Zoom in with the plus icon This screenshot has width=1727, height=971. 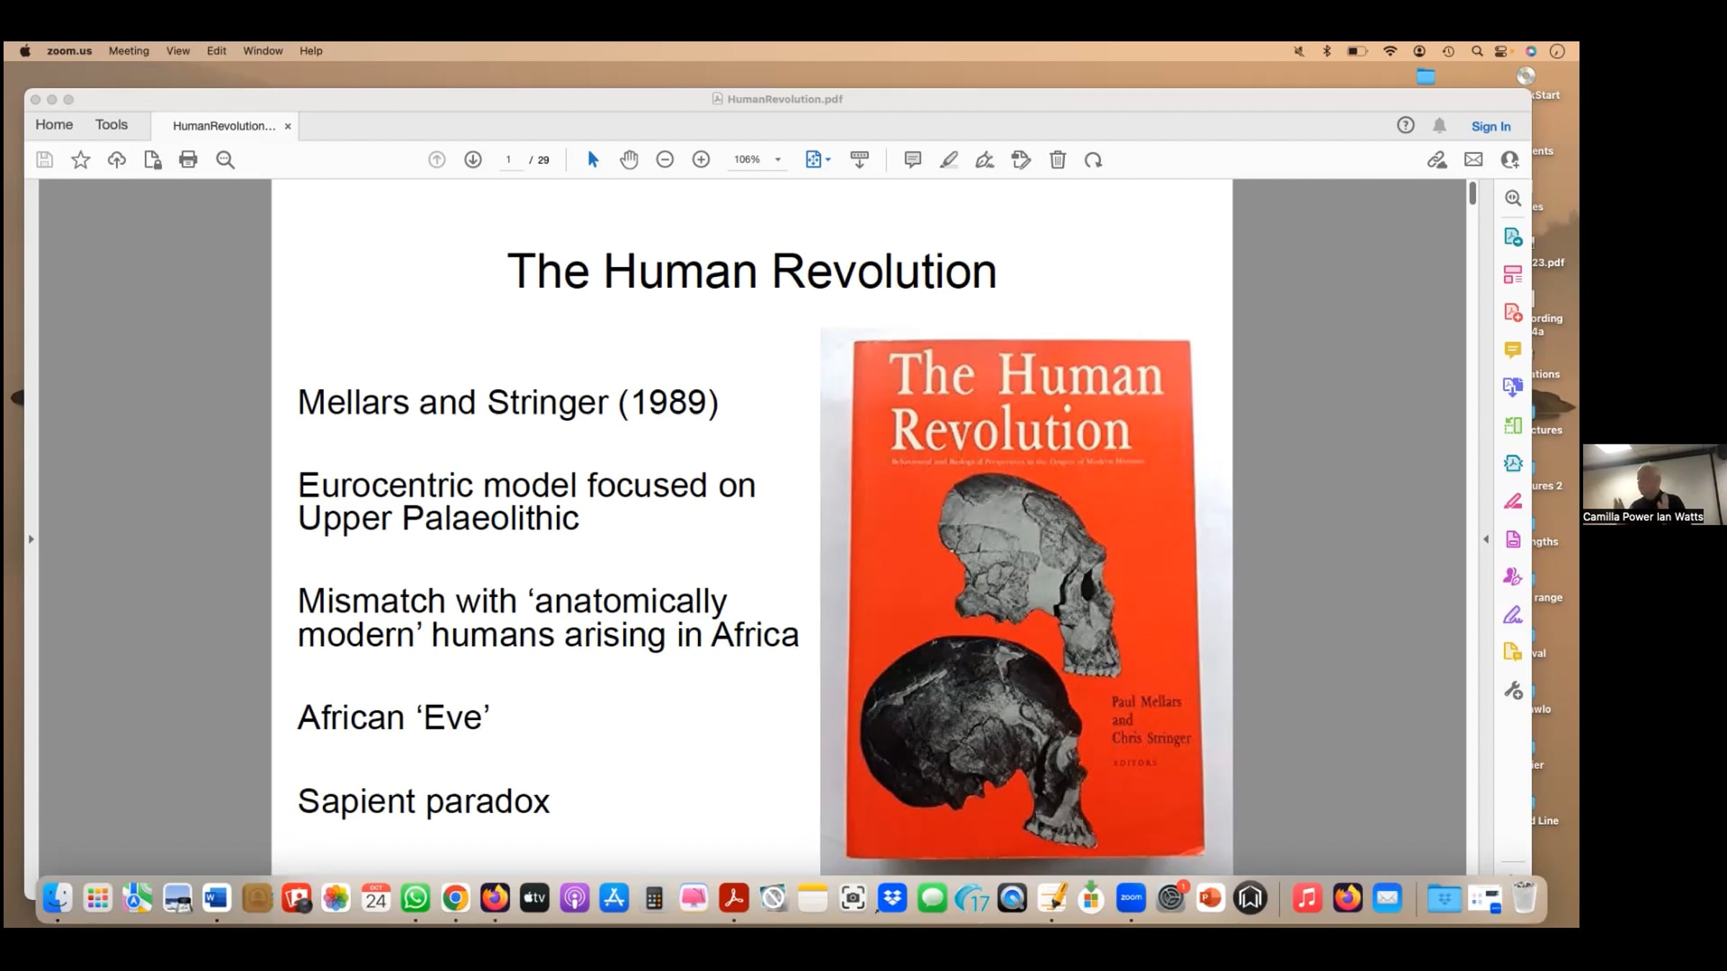click(x=701, y=160)
